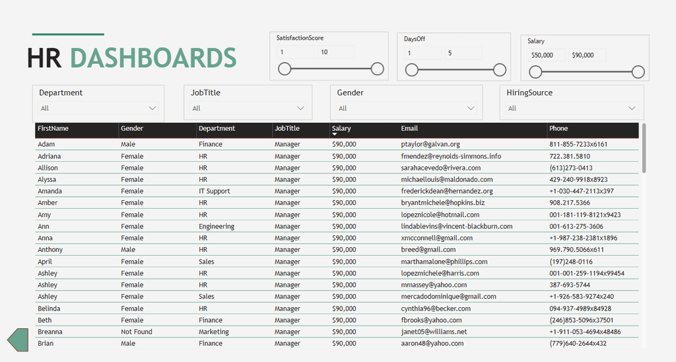
Task: Click email aaron48@yahoo.com
Action: click(432, 344)
